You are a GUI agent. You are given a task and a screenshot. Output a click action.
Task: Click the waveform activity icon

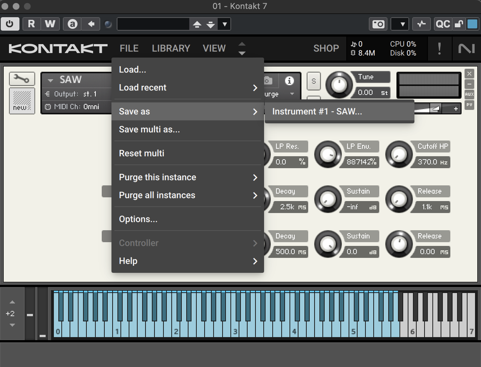422,24
